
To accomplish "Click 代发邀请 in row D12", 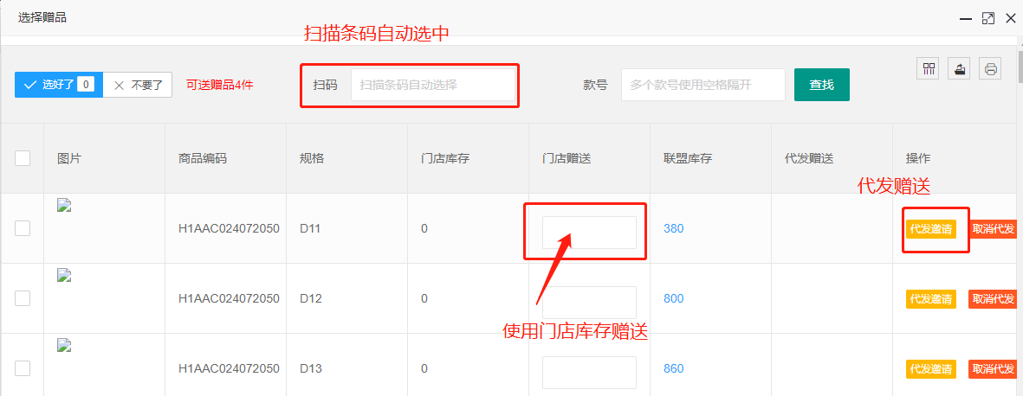I will pos(931,300).
